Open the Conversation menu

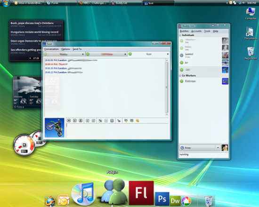click(51, 49)
